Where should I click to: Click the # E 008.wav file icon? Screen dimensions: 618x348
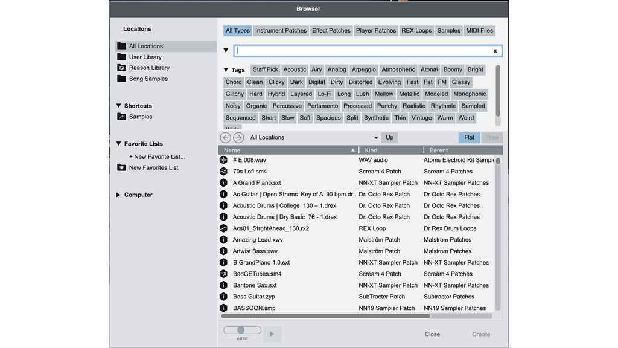pos(223,160)
